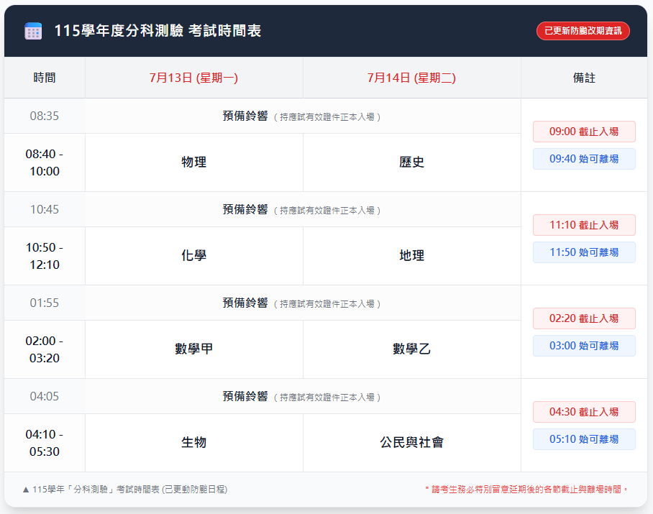Select the 10:45 time cell

[x=45, y=209]
